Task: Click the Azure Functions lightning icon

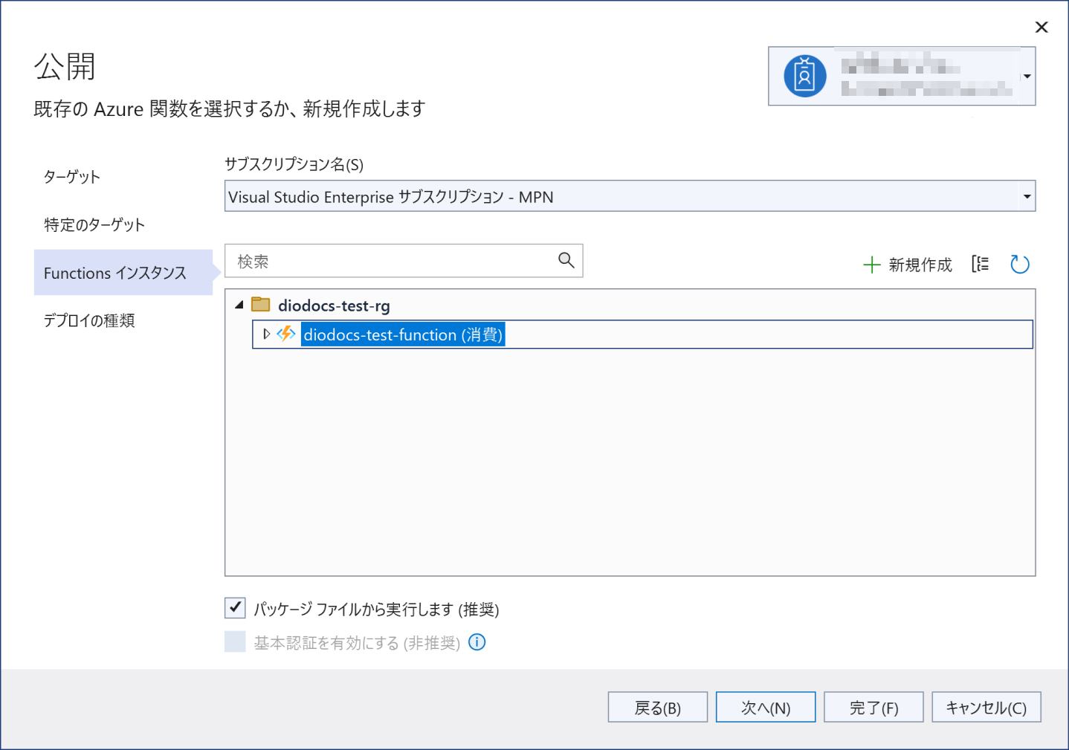Action: pos(286,334)
